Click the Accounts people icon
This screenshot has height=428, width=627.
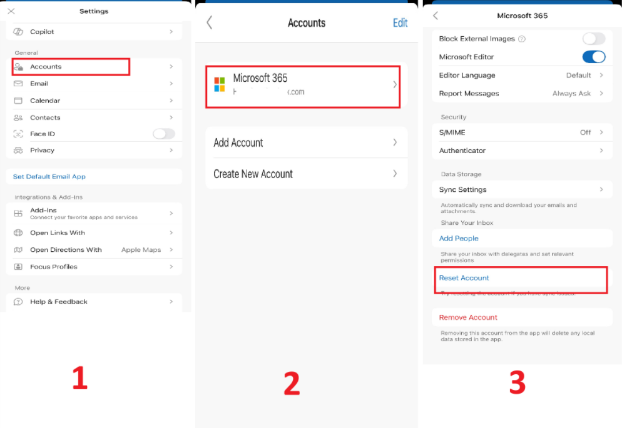[x=18, y=67]
